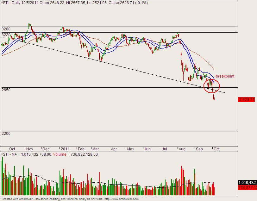Select the Nov month marker on time axis
This screenshot has width=257, height=201.
(30, 149)
